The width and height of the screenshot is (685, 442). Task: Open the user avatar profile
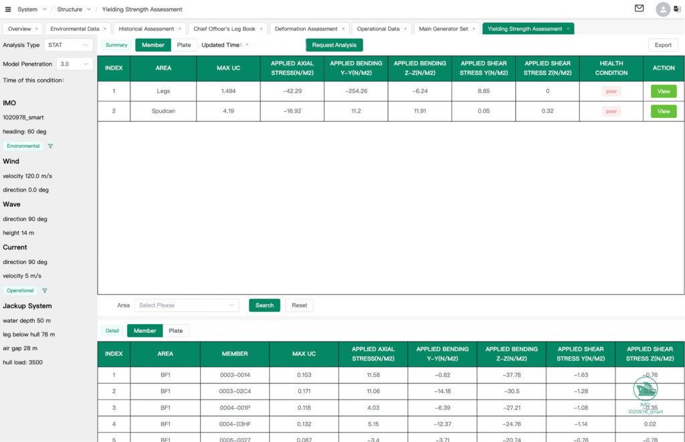coord(662,9)
